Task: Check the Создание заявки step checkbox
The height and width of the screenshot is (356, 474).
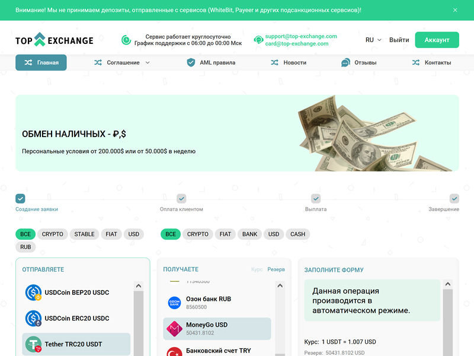Action: [x=20, y=198]
